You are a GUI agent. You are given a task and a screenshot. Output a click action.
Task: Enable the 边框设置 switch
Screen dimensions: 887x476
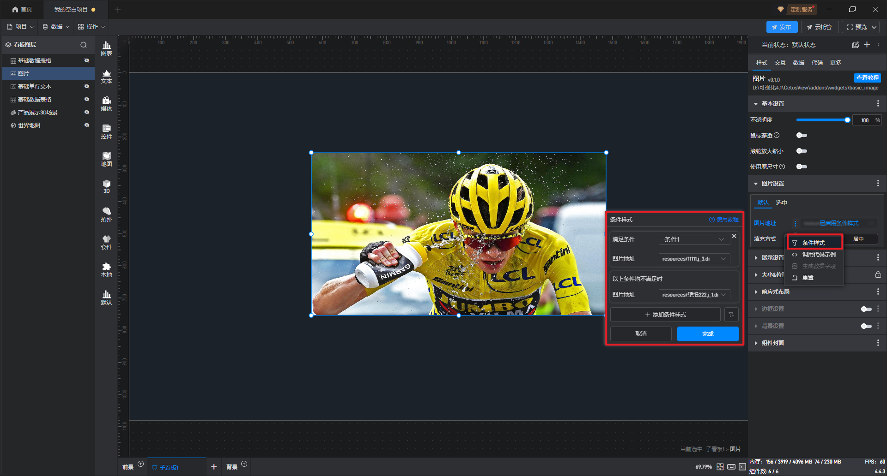[x=866, y=309]
